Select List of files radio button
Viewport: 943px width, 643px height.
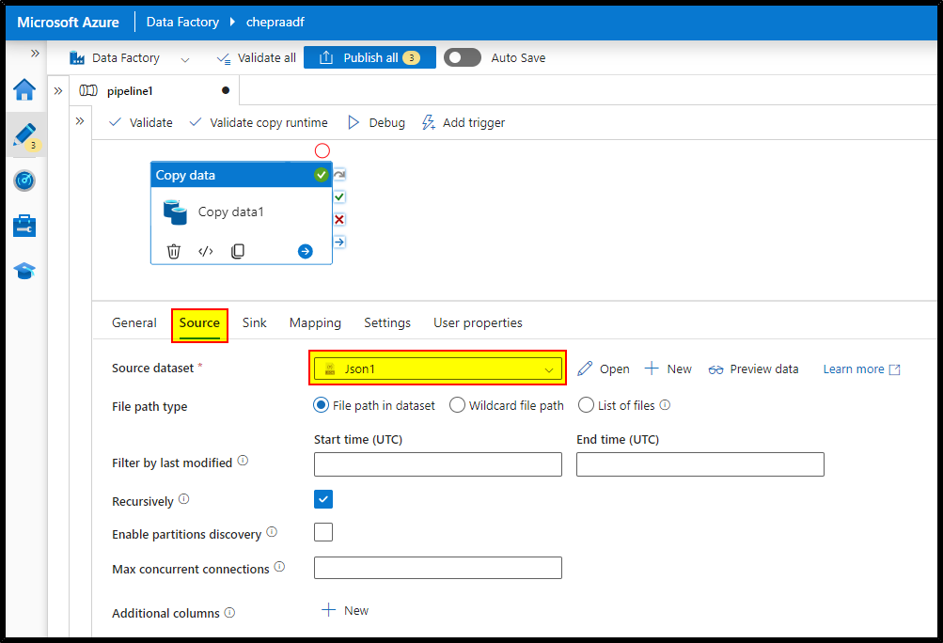click(x=586, y=405)
